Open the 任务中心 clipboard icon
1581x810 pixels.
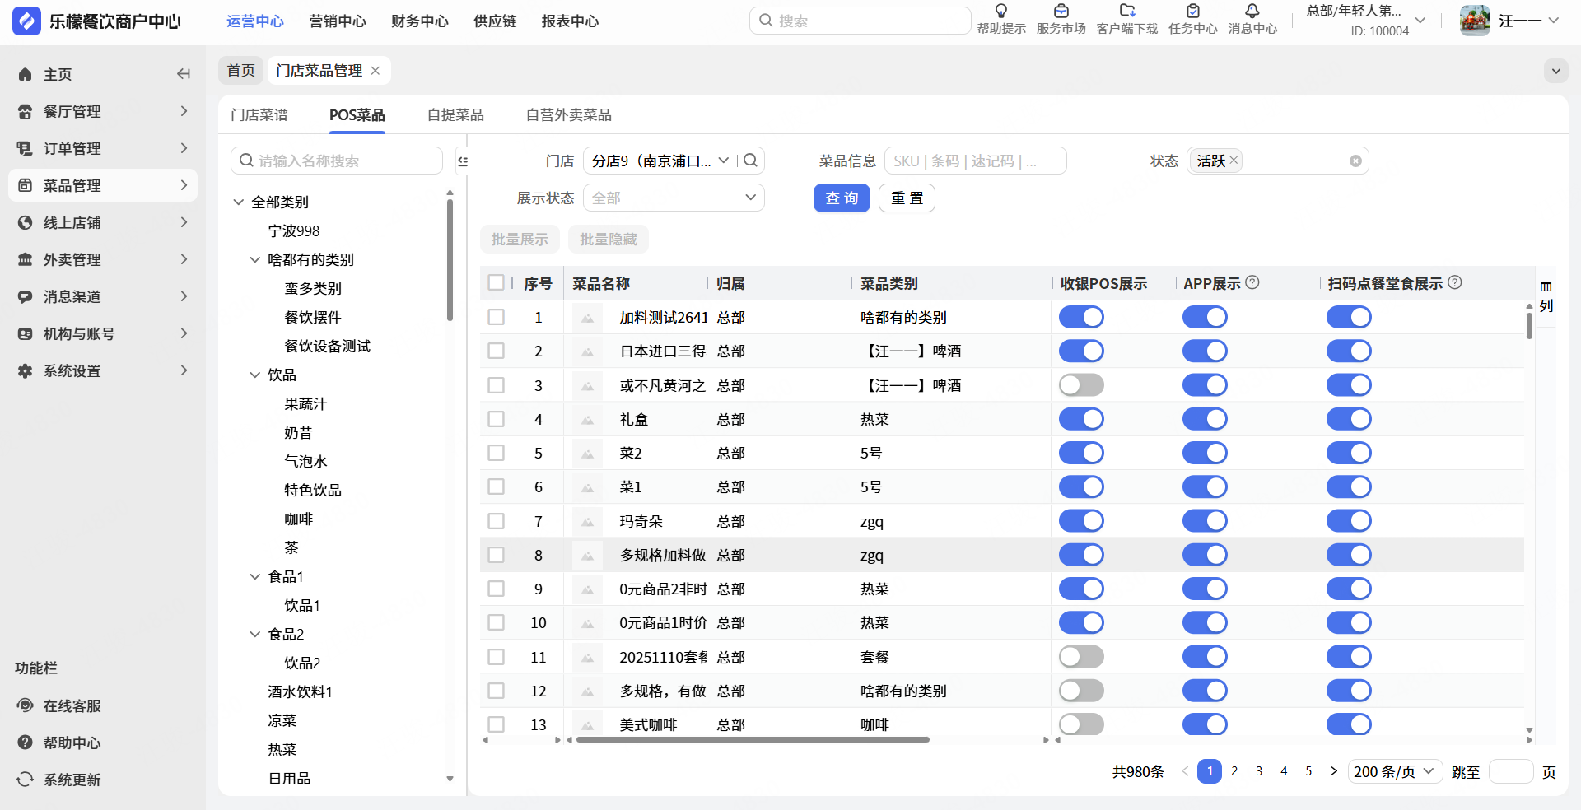1192,12
